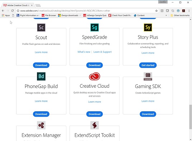Image resolution: width=192 pixels, height=141 pixels.
Task: Open Scout Learn more link
Action: (41, 52)
